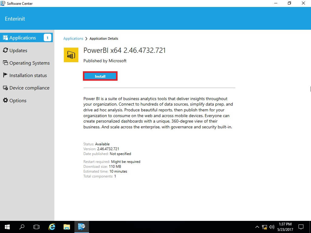This screenshot has height=233, width=311.
Task: Click the Installation status flag icon
Action: click(x=5, y=75)
